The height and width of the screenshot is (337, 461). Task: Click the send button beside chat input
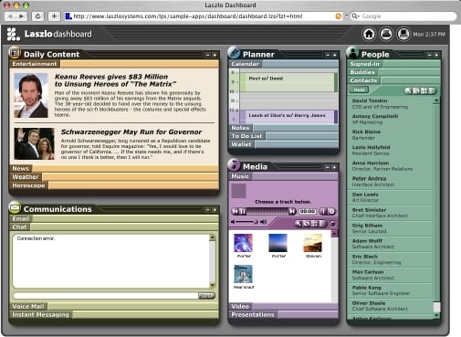206,296
